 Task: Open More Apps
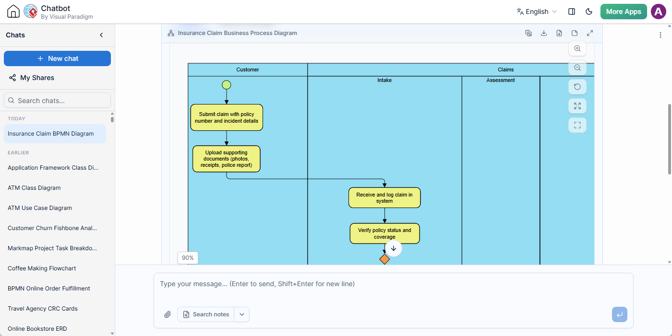(x=624, y=12)
